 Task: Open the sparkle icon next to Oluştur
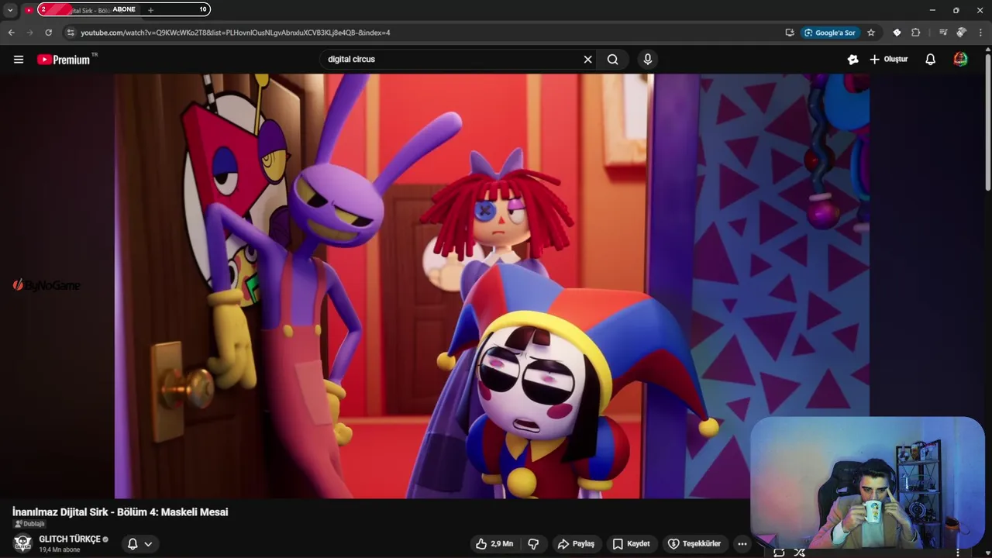pyautogui.click(x=853, y=60)
